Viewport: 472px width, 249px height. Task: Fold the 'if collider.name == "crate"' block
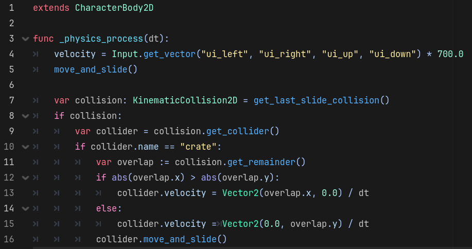click(25, 147)
